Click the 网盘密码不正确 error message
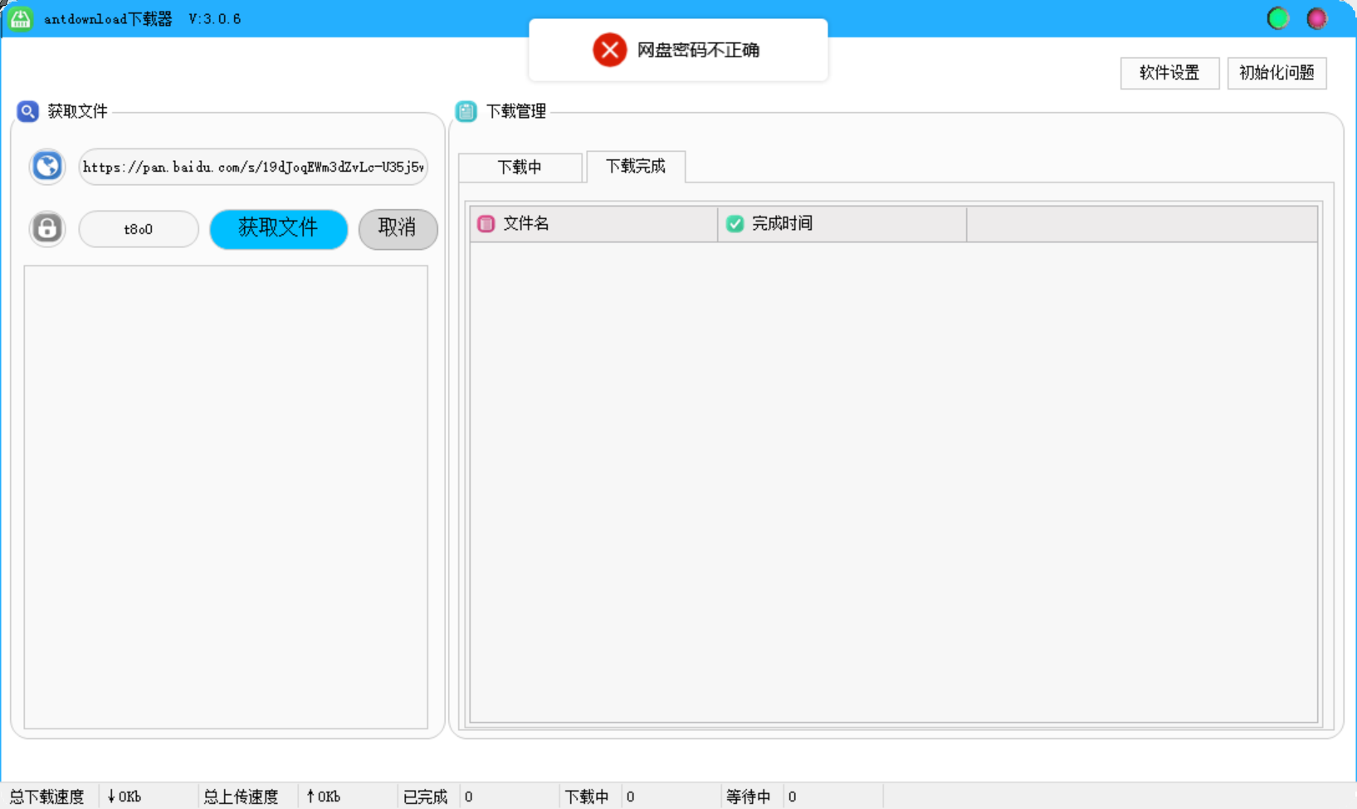The height and width of the screenshot is (809, 1357). coord(698,50)
